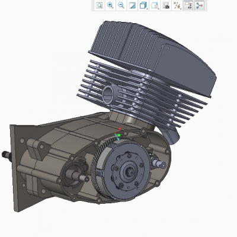
Task: Toggle the Annotation Display button
Action: 188,5
